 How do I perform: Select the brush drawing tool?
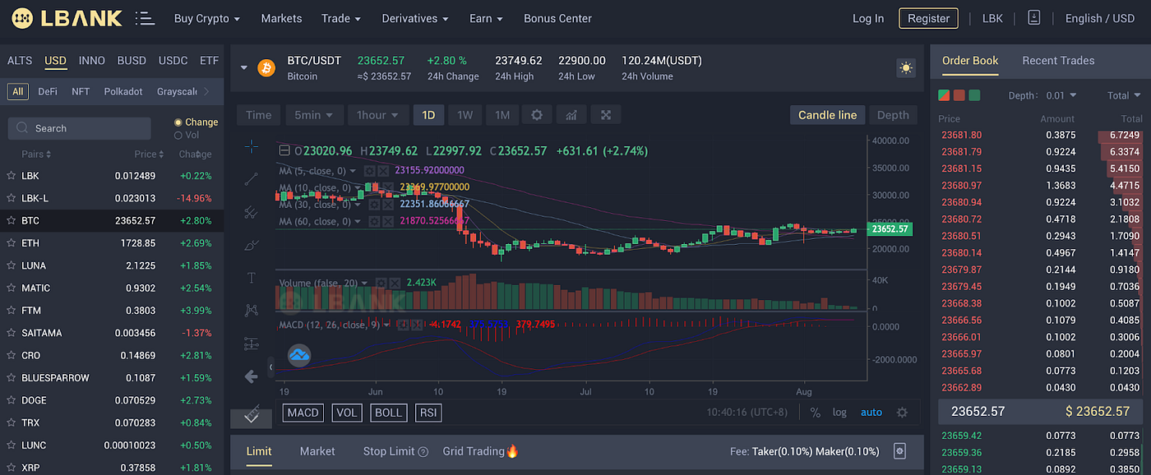pyautogui.click(x=252, y=245)
